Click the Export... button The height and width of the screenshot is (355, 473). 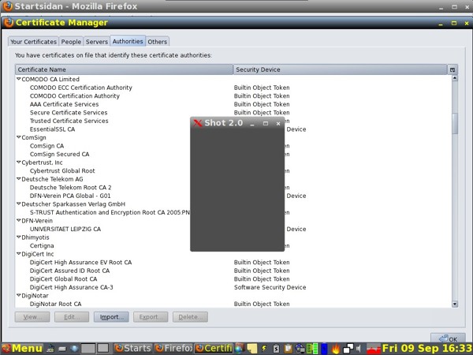151,317
